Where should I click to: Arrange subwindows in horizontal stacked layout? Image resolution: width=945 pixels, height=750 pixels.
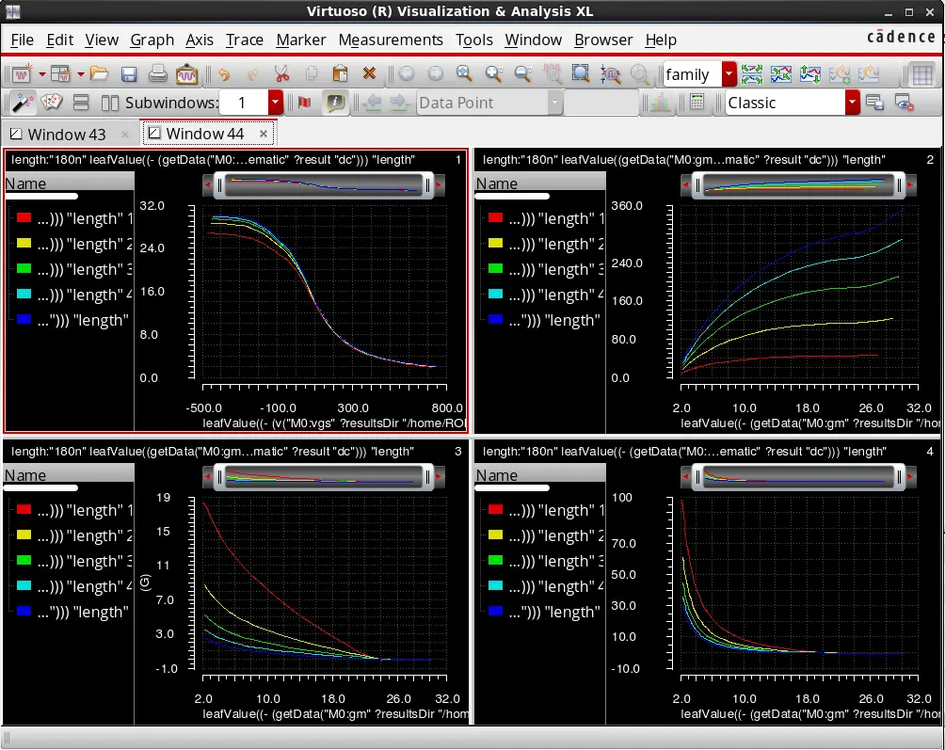pyautogui.click(x=81, y=103)
